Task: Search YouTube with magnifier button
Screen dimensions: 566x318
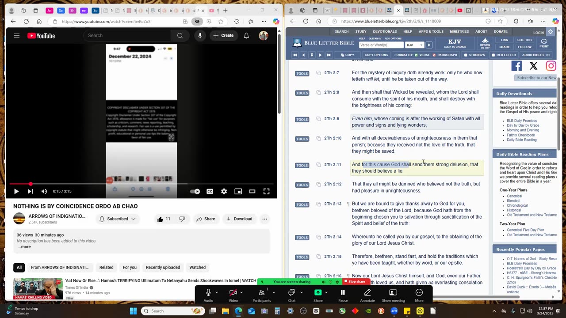Action: [x=180, y=36]
